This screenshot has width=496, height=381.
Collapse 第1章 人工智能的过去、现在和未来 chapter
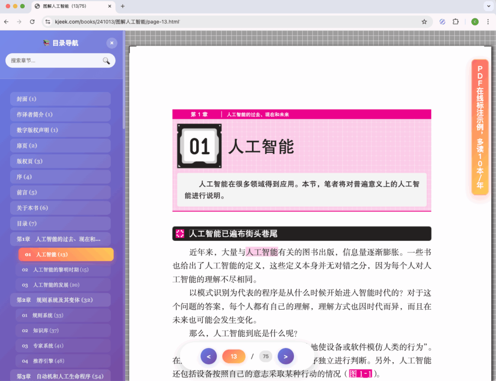click(60, 239)
